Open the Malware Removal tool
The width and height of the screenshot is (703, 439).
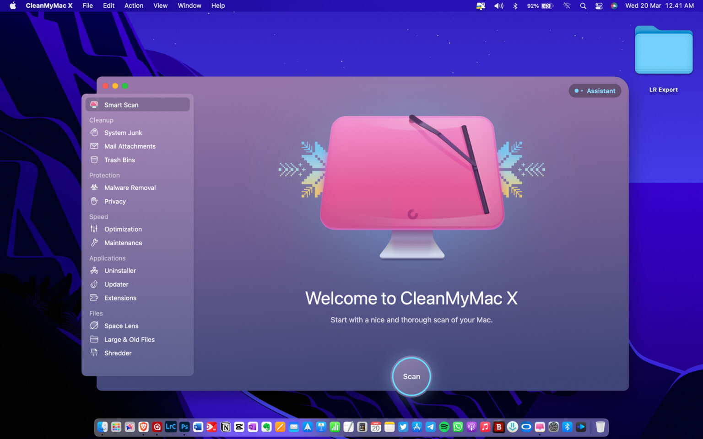click(x=130, y=187)
